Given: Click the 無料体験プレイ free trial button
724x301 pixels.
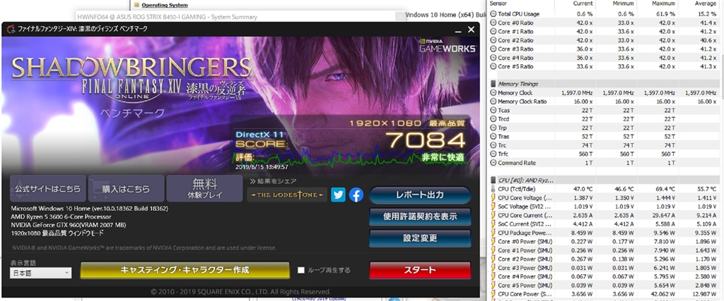Looking at the screenshot, I should tap(204, 189).
